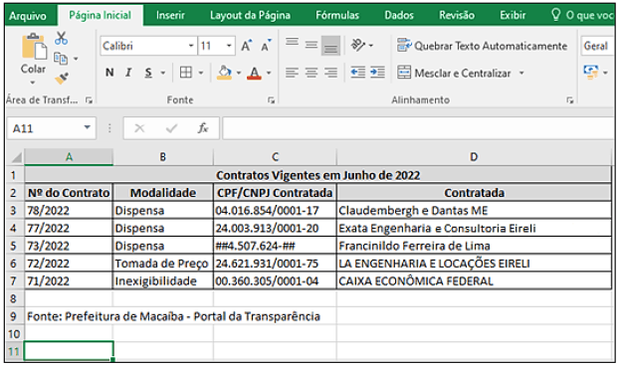Open the Name Box dropdown arrow
The height and width of the screenshot is (368, 623).
point(88,128)
